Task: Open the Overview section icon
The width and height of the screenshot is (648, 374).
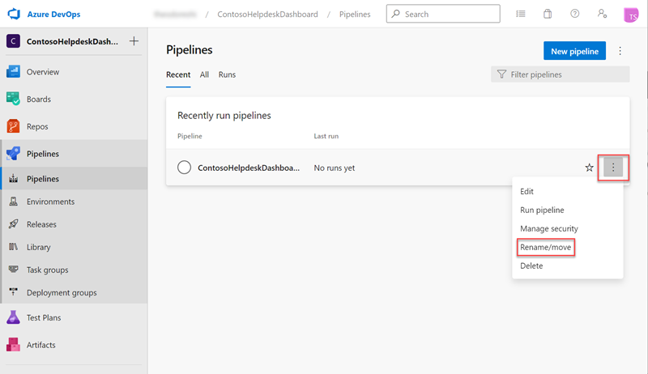Action: click(13, 71)
